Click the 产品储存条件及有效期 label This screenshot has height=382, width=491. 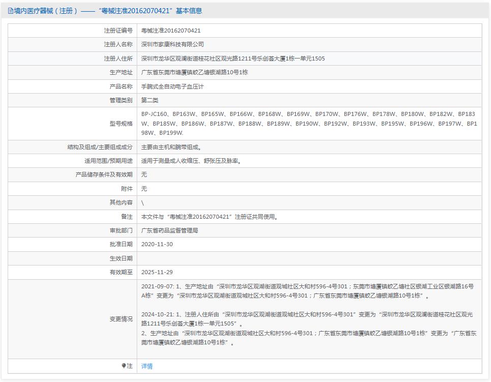coord(104,174)
